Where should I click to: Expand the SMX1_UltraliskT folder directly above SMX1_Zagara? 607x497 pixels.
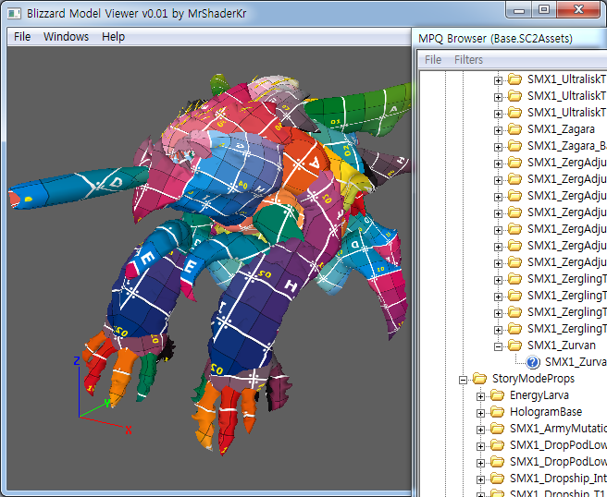[498, 114]
